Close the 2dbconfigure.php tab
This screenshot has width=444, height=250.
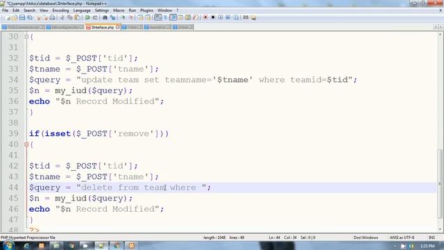tap(82, 27)
